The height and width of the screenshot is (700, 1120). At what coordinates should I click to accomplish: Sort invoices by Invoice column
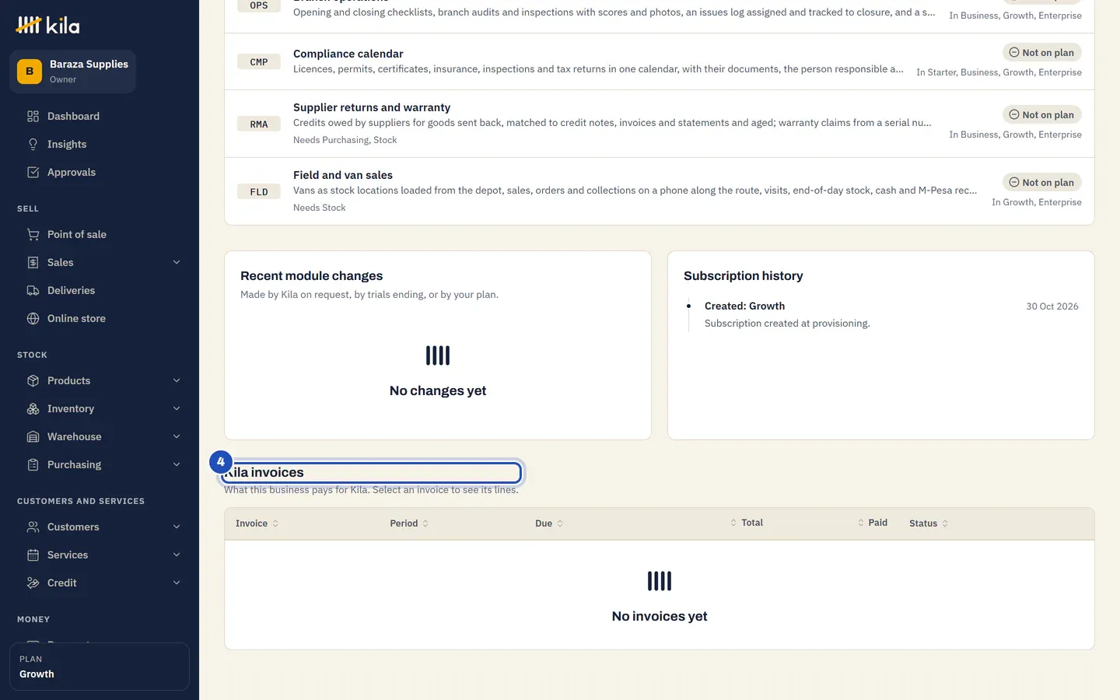point(257,523)
